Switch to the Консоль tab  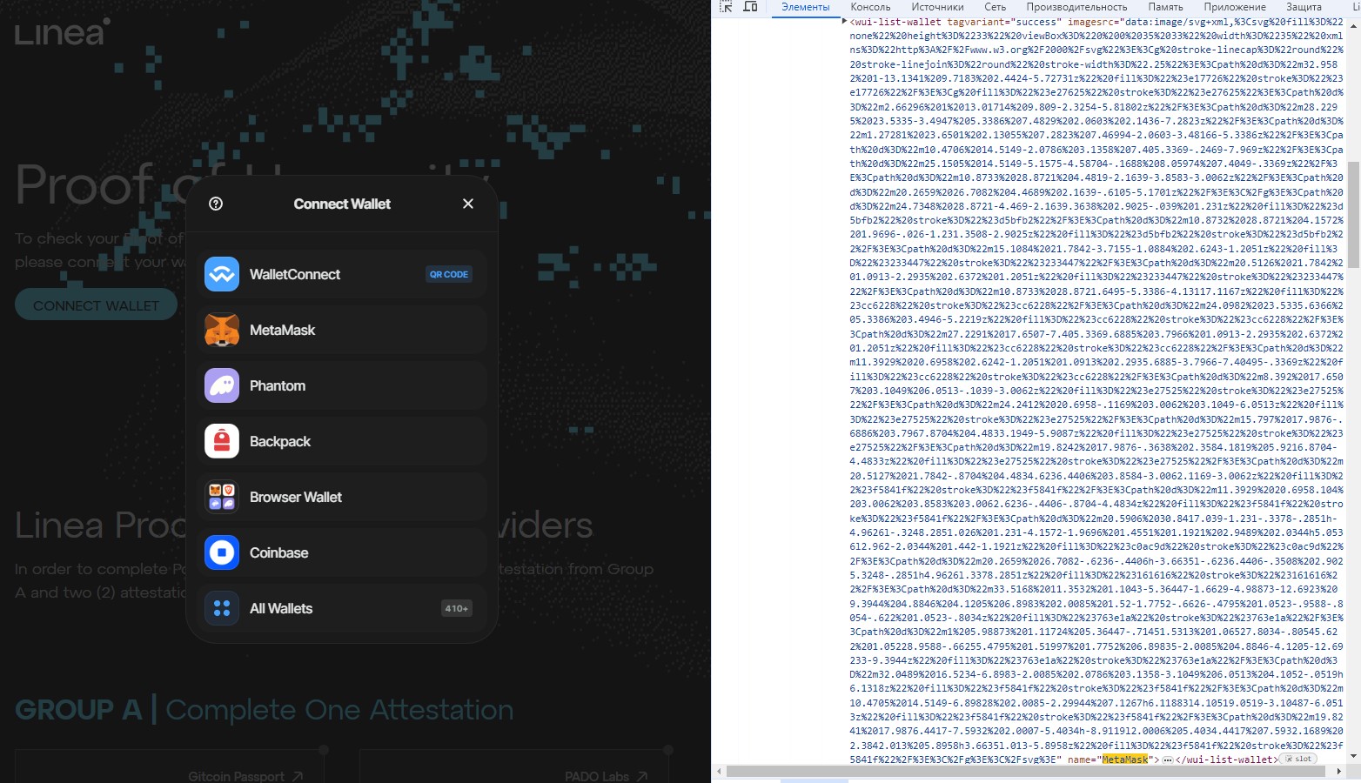tap(870, 7)
